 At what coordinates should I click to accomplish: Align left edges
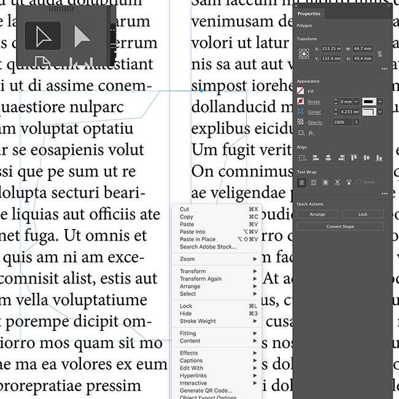point(316,158)
